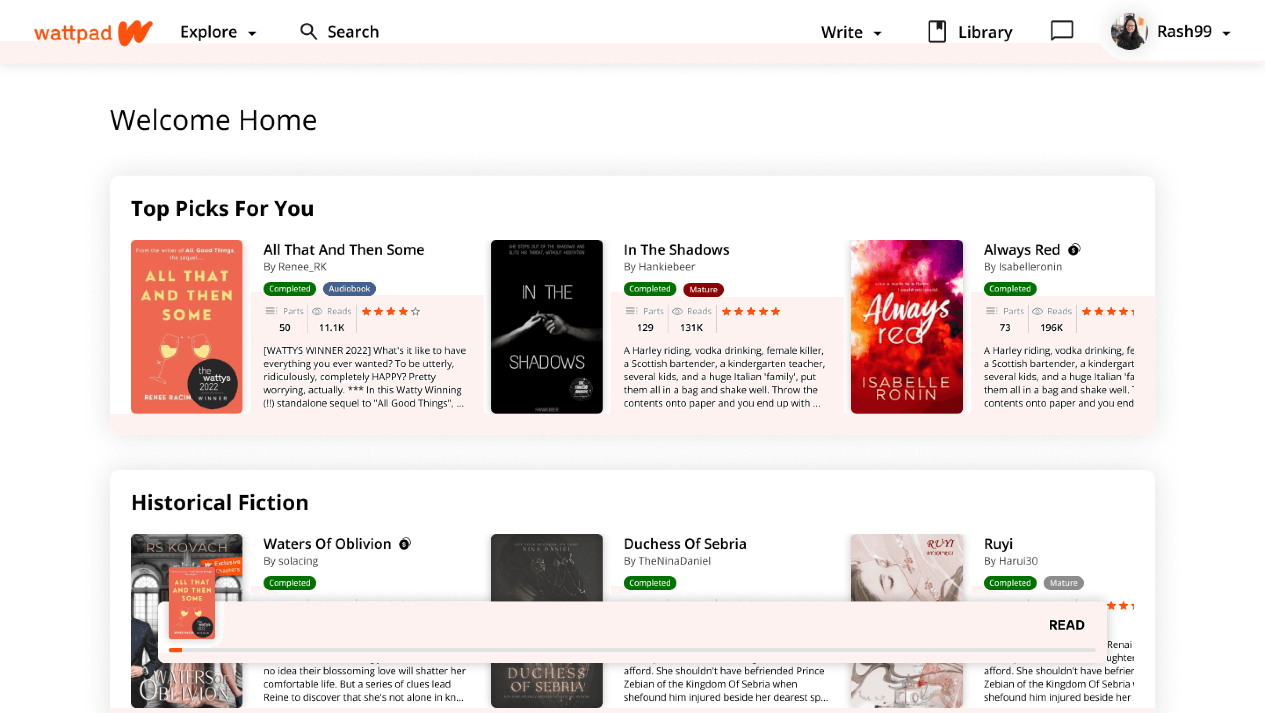Open the Library bookmark icon
The height and width of the screenshot is (713, 1265).
tap(937, 32)
